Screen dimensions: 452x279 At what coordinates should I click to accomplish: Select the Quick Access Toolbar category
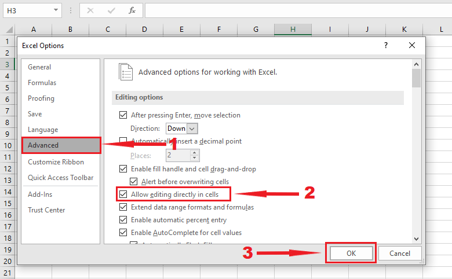(60, 177)
